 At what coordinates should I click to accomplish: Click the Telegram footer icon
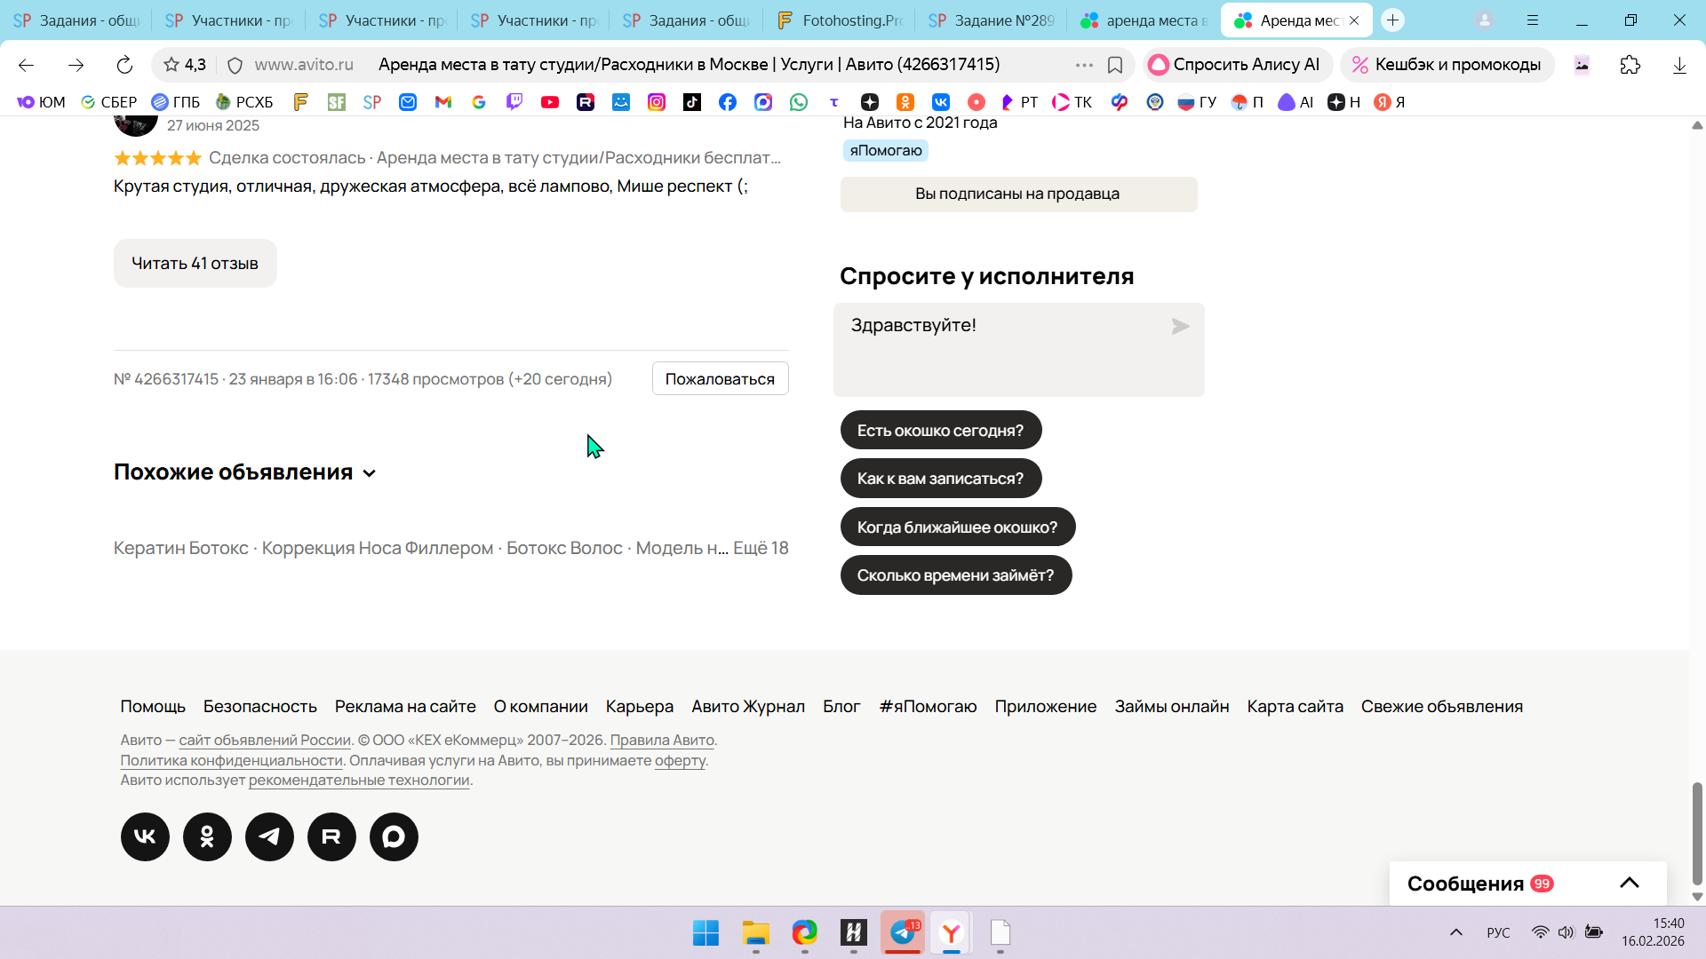click(x=269, y=836)
